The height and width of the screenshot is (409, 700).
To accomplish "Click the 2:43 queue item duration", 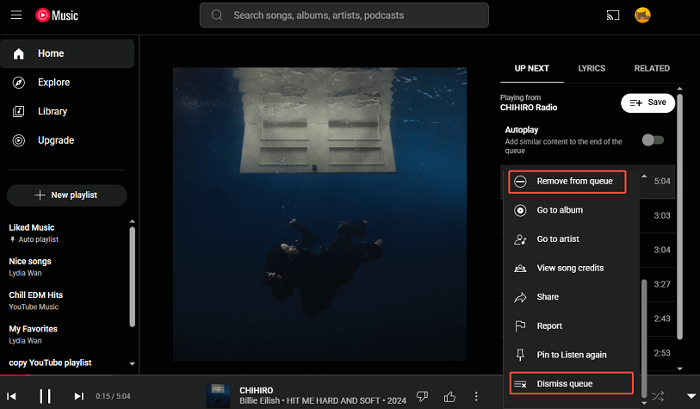I will [x=662, y=319].
